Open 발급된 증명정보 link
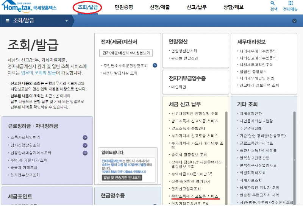The width and height of the screenshot is (303, 206). tap(253, 72)
